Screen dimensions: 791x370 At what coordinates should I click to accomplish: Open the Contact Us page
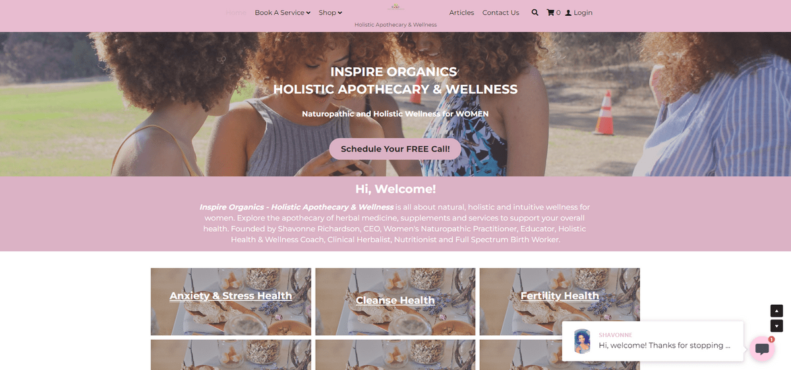[x=500, y=13]
